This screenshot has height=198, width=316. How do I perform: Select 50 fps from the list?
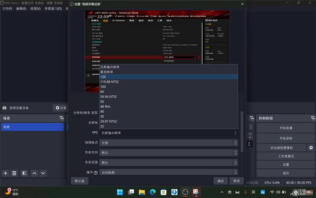[169, 102]
